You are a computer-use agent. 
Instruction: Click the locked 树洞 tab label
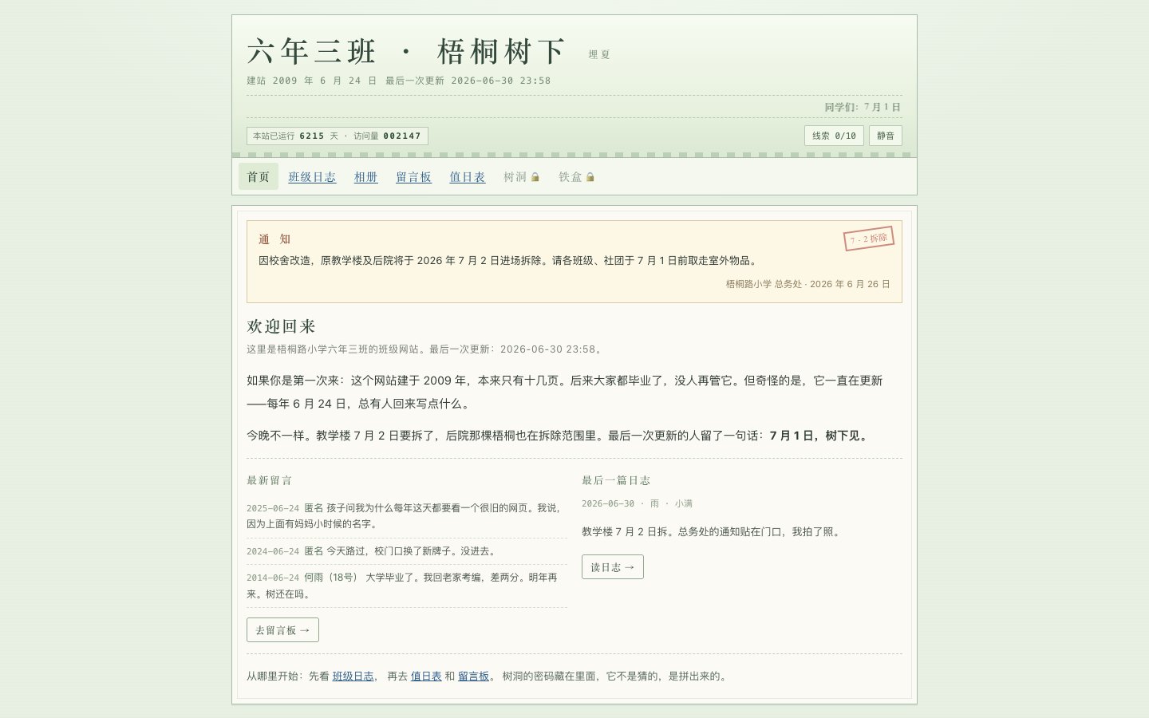click(515, 177)
